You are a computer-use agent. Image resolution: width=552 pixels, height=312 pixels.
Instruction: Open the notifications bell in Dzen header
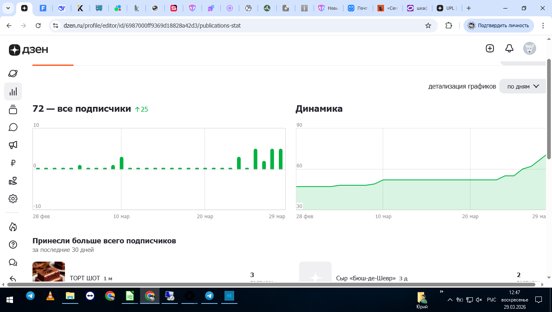[509, 48]
